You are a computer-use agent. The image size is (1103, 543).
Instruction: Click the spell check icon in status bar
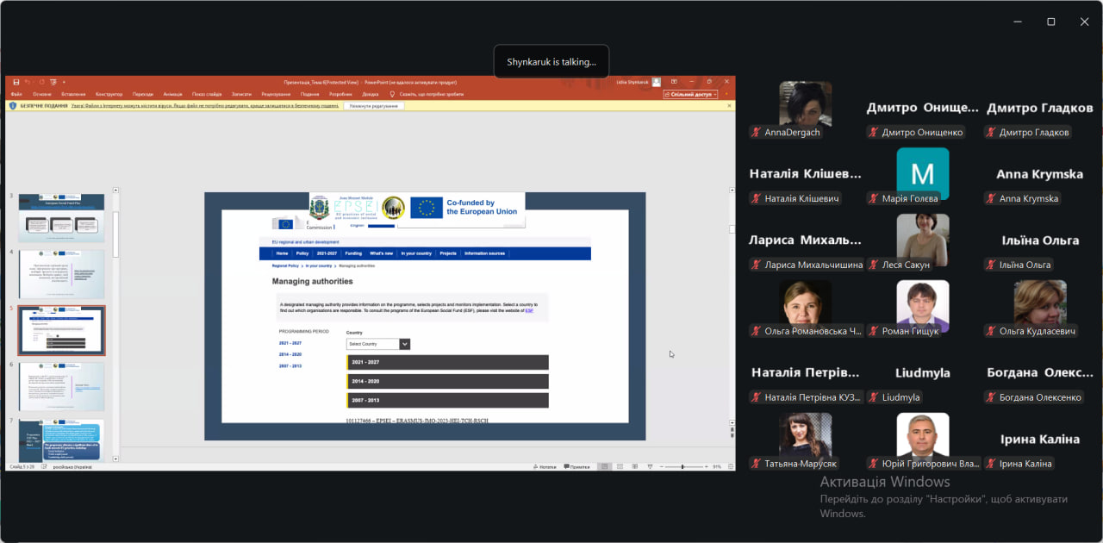[x=44, y=466]
